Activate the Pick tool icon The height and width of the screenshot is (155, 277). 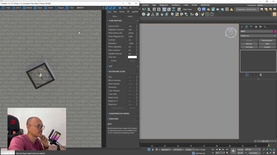pos(67,8)
